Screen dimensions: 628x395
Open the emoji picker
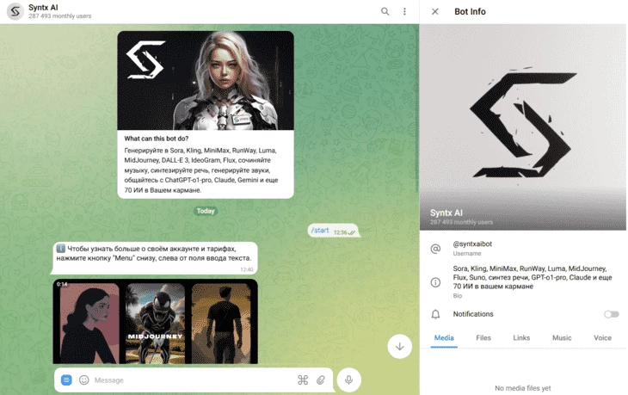(84, 380)
